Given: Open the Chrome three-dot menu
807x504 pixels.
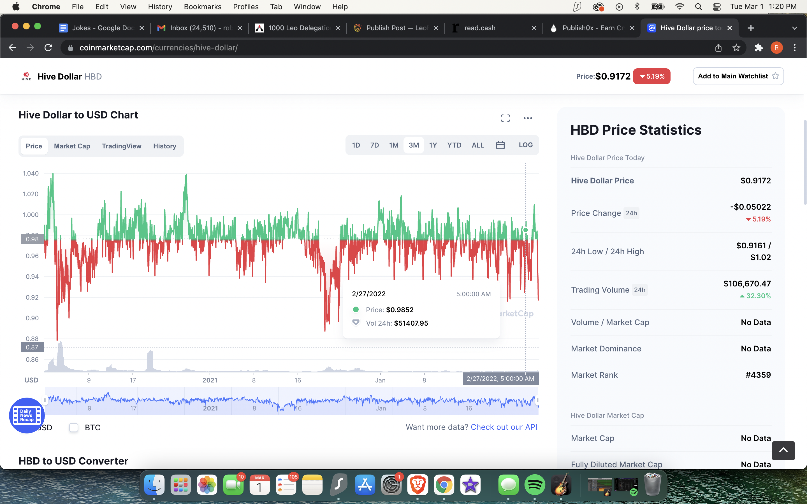Looking at the screenshot, I should (795, 48).
